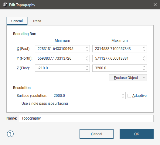This screenshot has width=160, height=145.
Task: Select the General tab
Action: tap(17, 21)
